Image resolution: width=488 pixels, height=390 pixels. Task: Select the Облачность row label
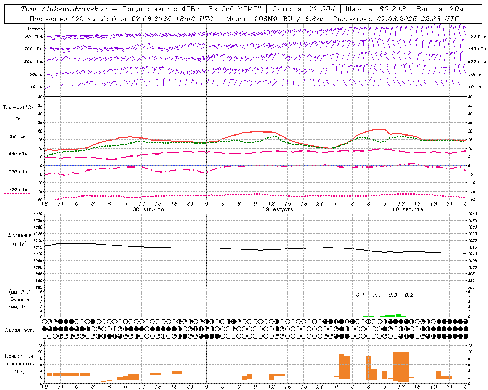(19, 331)
